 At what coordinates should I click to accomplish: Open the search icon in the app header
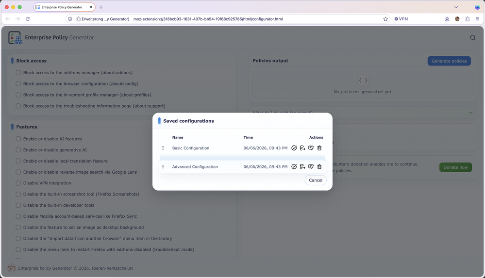point(473,38)
